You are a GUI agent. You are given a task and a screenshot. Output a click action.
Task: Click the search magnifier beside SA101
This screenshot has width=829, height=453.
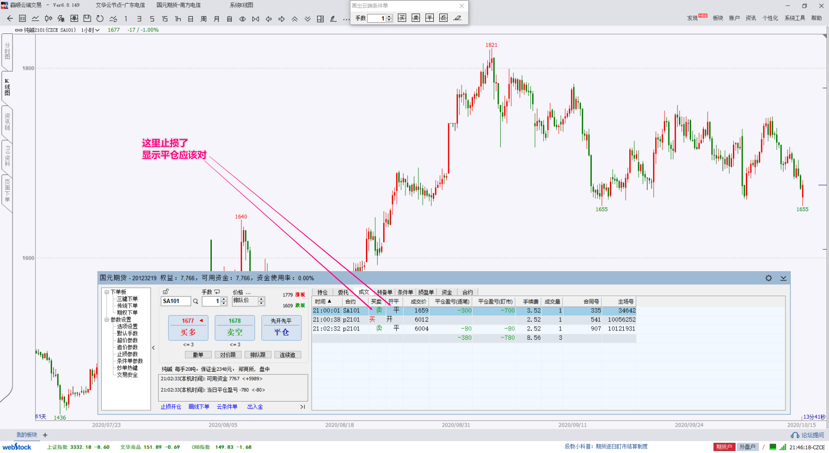[196, 301]
